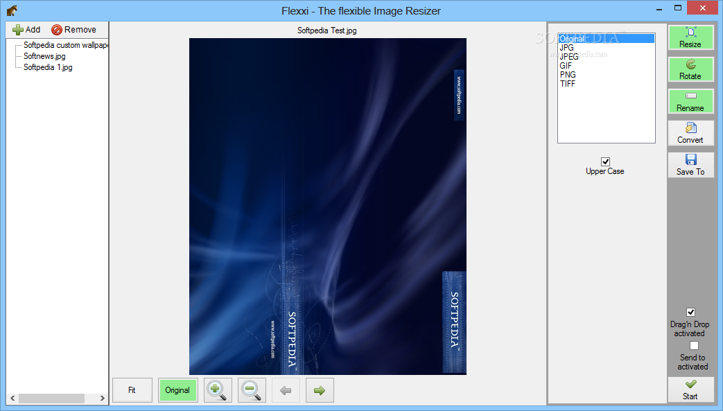Open the Resize options panel
723x411 pixels.
[x=690, y=37]
